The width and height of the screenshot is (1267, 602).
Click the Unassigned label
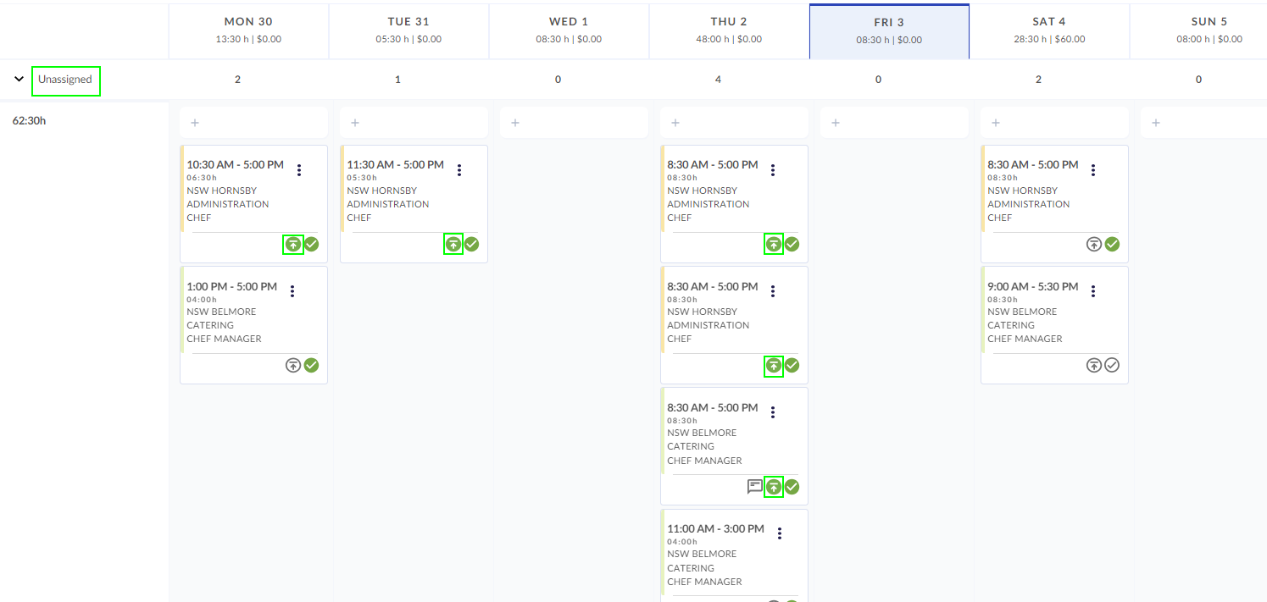(65, 80)
